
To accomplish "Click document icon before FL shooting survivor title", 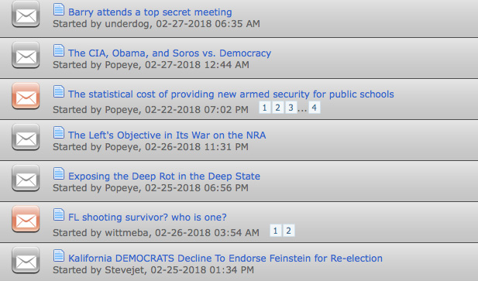I will click(59, 214).
